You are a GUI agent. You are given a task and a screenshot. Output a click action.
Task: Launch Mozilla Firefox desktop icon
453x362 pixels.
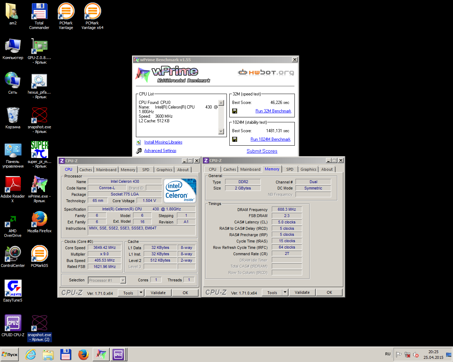[39, 222]
